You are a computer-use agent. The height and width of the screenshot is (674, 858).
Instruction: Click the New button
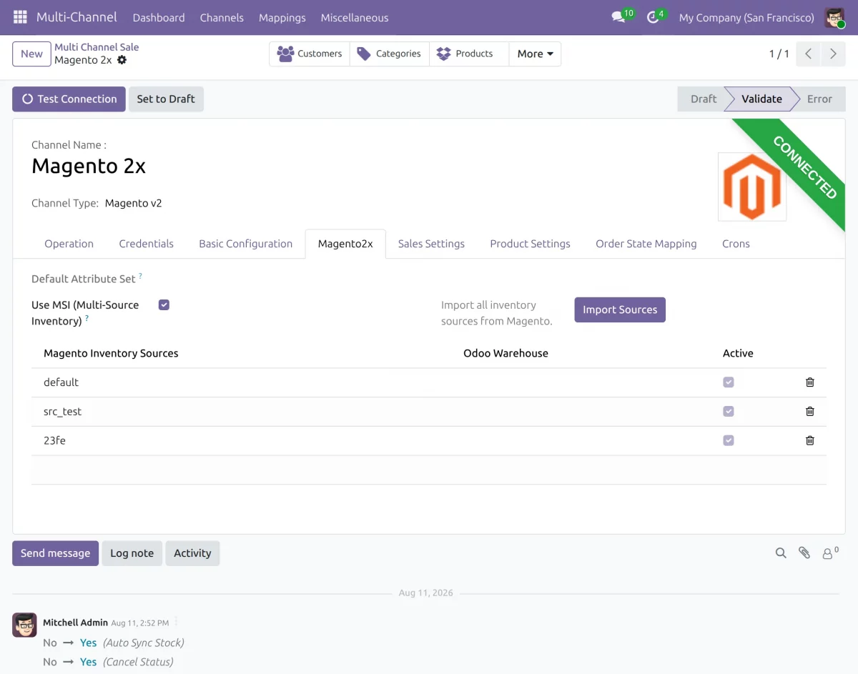pyautogui.click(x=31, y=54)
